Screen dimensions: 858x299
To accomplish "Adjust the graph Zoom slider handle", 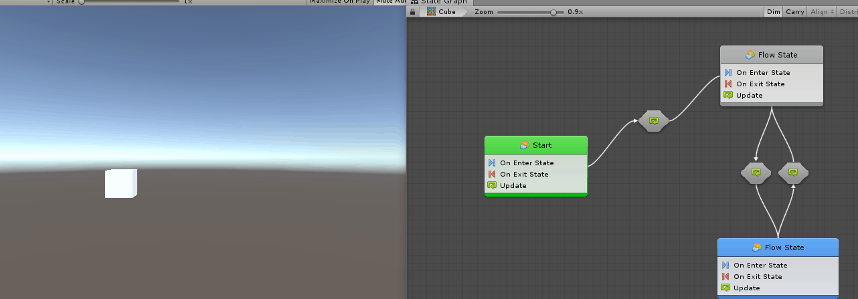I will coord(553,12).
